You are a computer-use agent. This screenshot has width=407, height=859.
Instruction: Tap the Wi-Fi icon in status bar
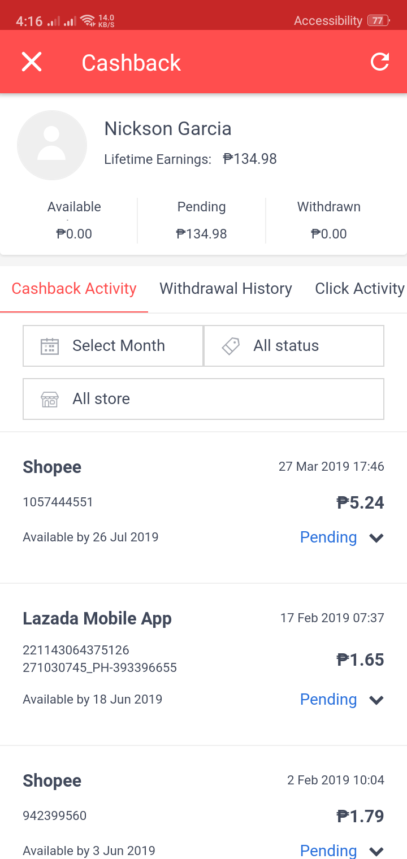coord(88,21)
